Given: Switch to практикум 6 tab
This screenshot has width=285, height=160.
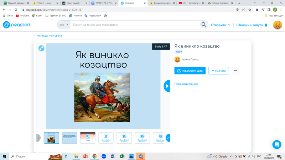Looking at the screenshot, I should tap(75, 3).
